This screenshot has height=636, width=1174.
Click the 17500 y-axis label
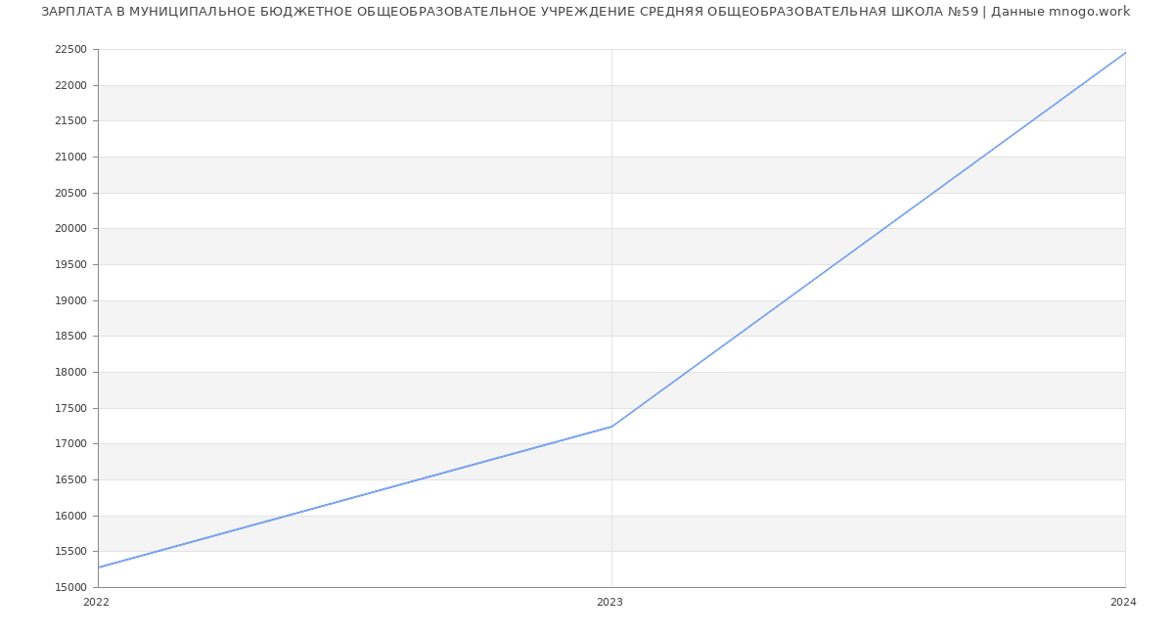(70, 409)
